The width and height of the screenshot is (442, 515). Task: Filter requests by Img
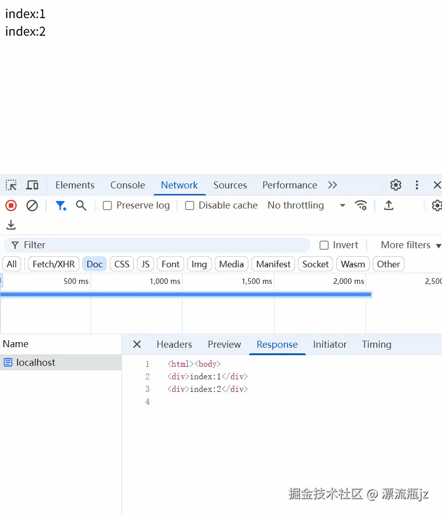click(x=199, y=264)
